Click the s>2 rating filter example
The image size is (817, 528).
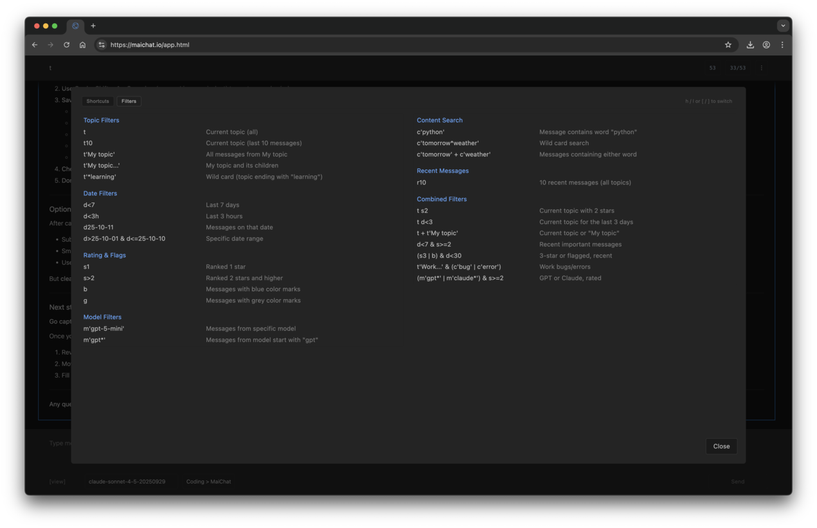(x=89, y=278)
